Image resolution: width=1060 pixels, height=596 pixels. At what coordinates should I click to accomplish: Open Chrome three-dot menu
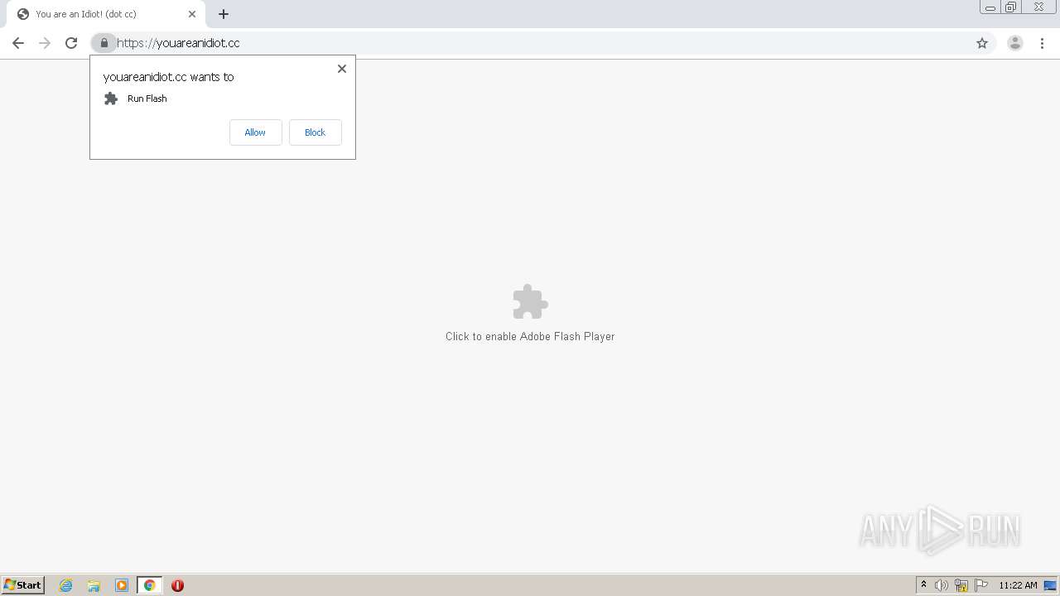[x=1042, y=43]
